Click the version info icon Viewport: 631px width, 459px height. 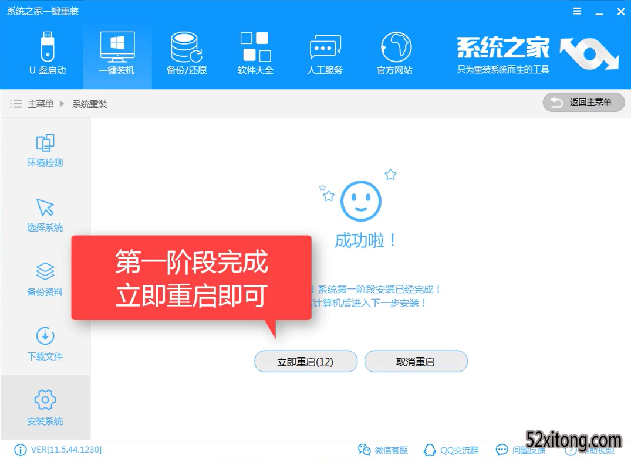20,450
